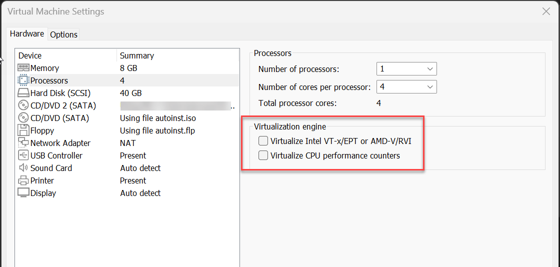The width and height of the screenshot is (560, 267).
Task: Click the CD/DVD 2 (SATA) disc icon
Action: 23,105
